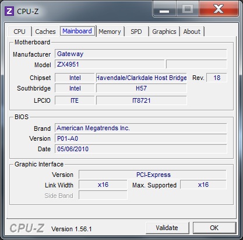
Task: Switch to the CPU tab
Action: tap(19, 32)
